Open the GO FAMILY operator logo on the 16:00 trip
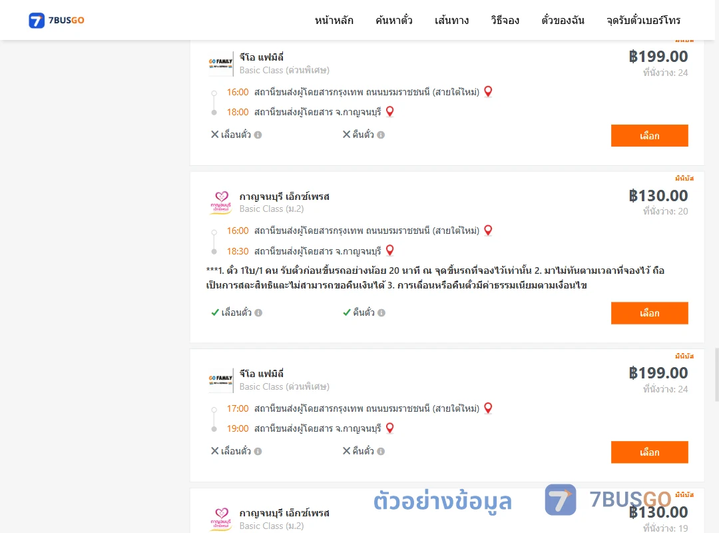The height and width of the screenshot is (533, 719). click(220, 63)
